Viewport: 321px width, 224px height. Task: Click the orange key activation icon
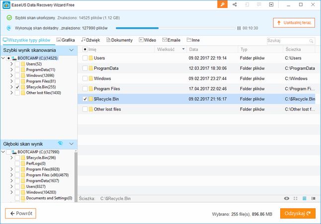coord(222,4)
